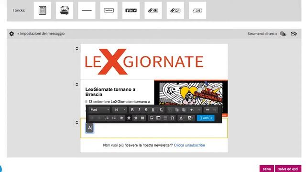Screen dimensions: 306x172
Task: Add an image brick to the message
Action: [x=65, y=11]
